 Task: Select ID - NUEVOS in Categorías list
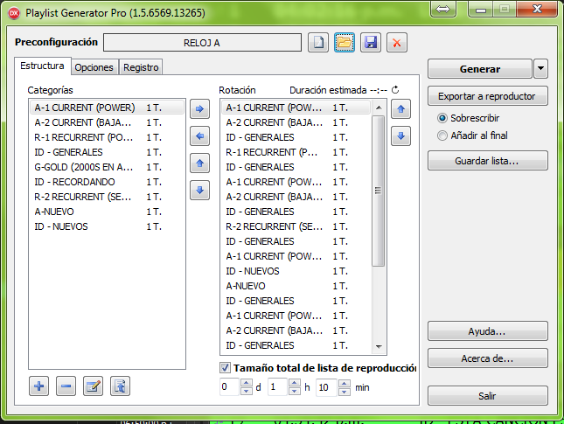(x=107, y=226)
